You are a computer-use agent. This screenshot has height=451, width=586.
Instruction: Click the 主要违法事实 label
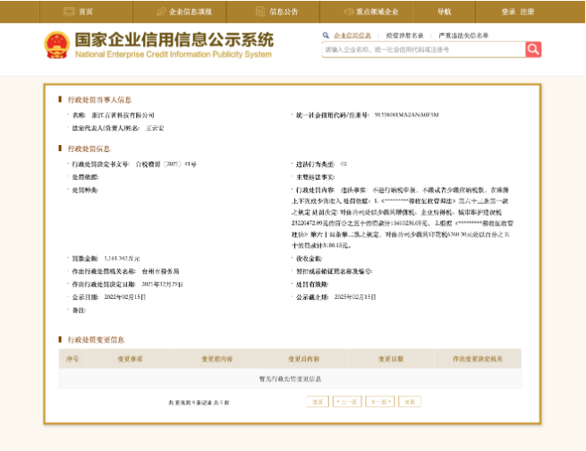pos(315,177)
